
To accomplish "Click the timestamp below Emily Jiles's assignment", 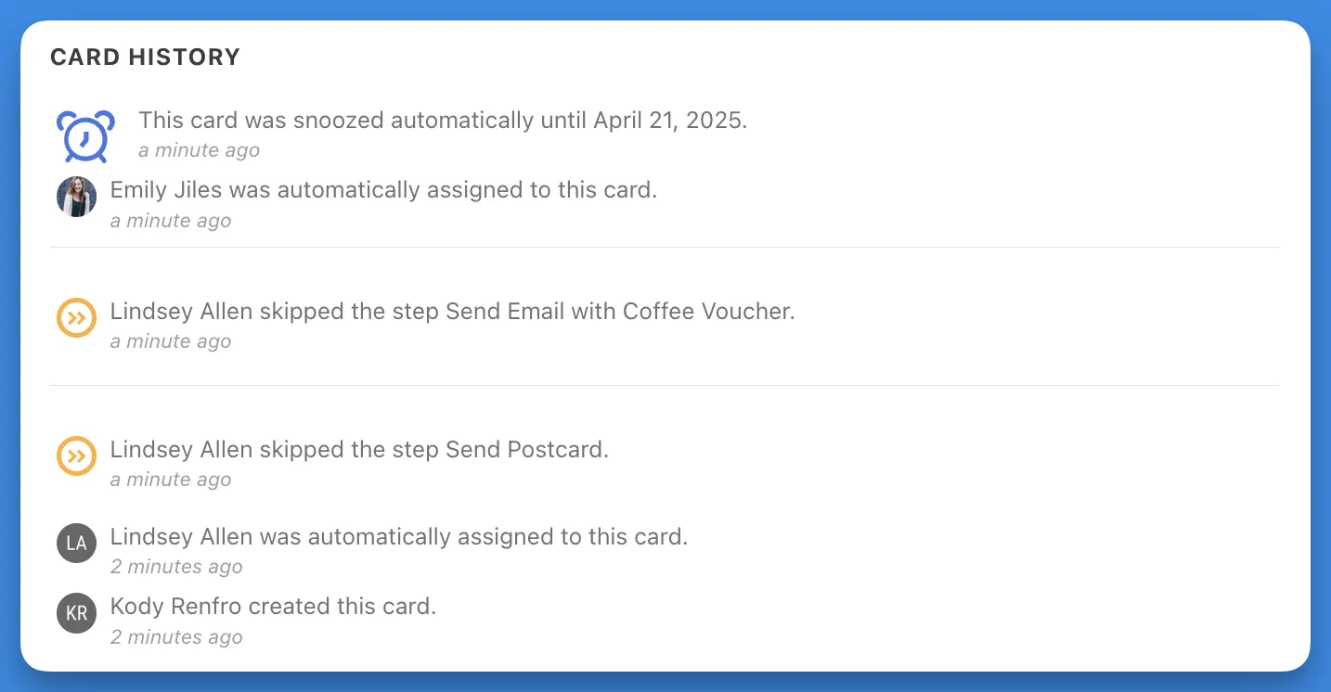I will [171, 221].
